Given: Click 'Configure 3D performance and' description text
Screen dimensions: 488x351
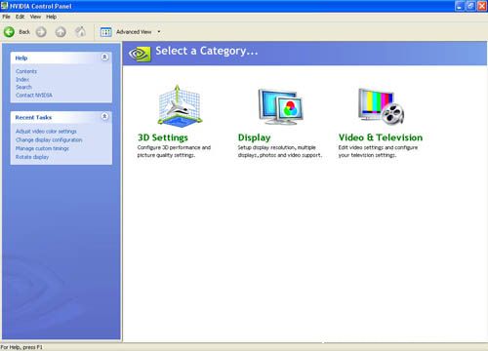Looking at the screenshot, I should coord(174,147).
